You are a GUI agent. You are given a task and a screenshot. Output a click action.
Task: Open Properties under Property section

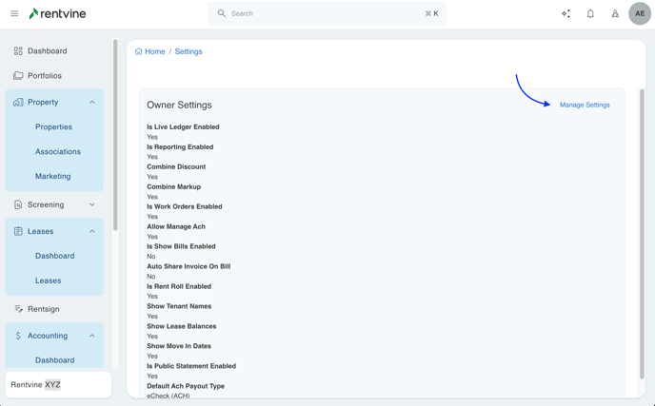53,127
